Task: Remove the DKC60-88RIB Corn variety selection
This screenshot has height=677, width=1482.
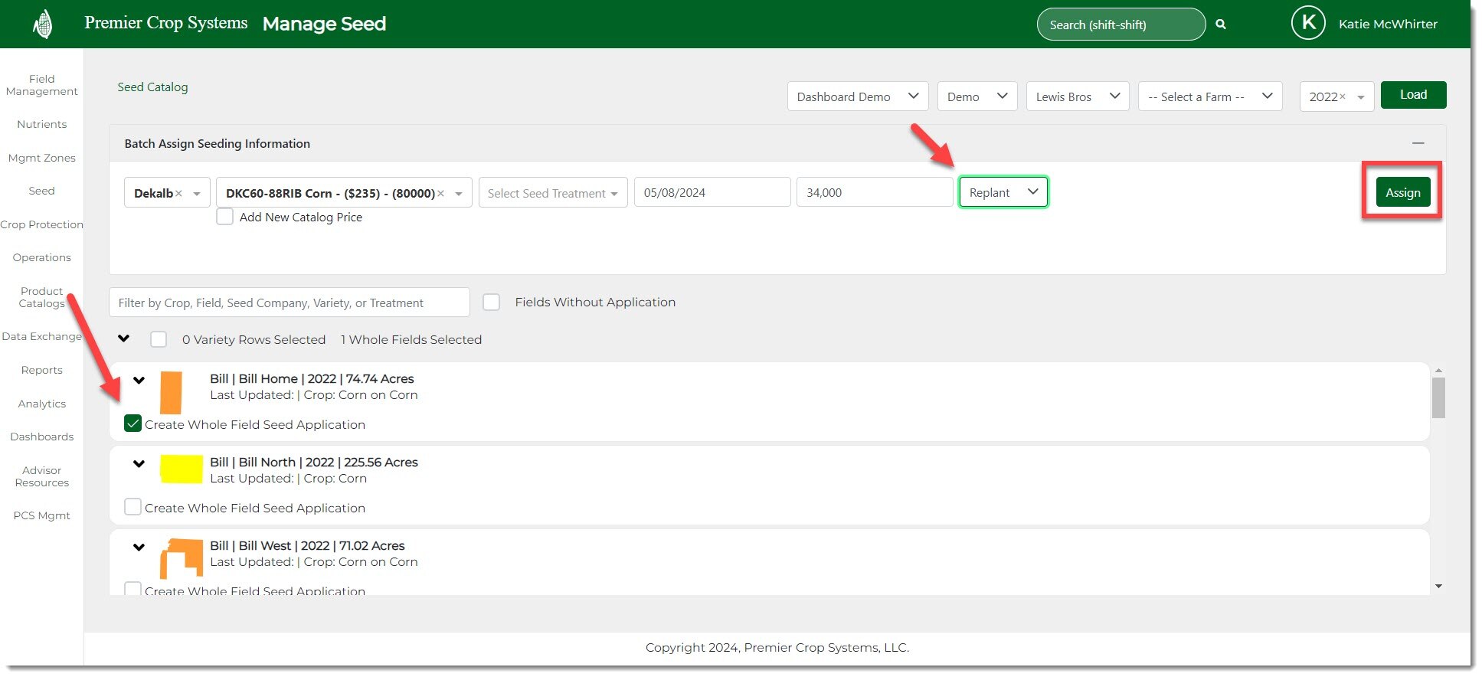Action: click(440, 194)
